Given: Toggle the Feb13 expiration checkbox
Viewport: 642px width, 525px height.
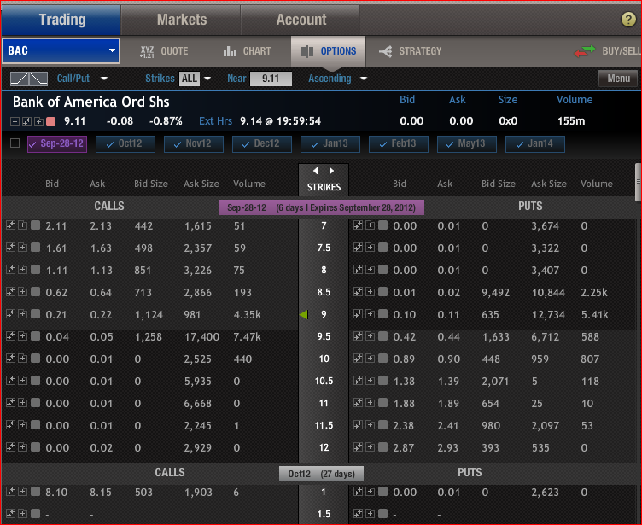Looking at the screenshot, I should [x=399, y=143].
